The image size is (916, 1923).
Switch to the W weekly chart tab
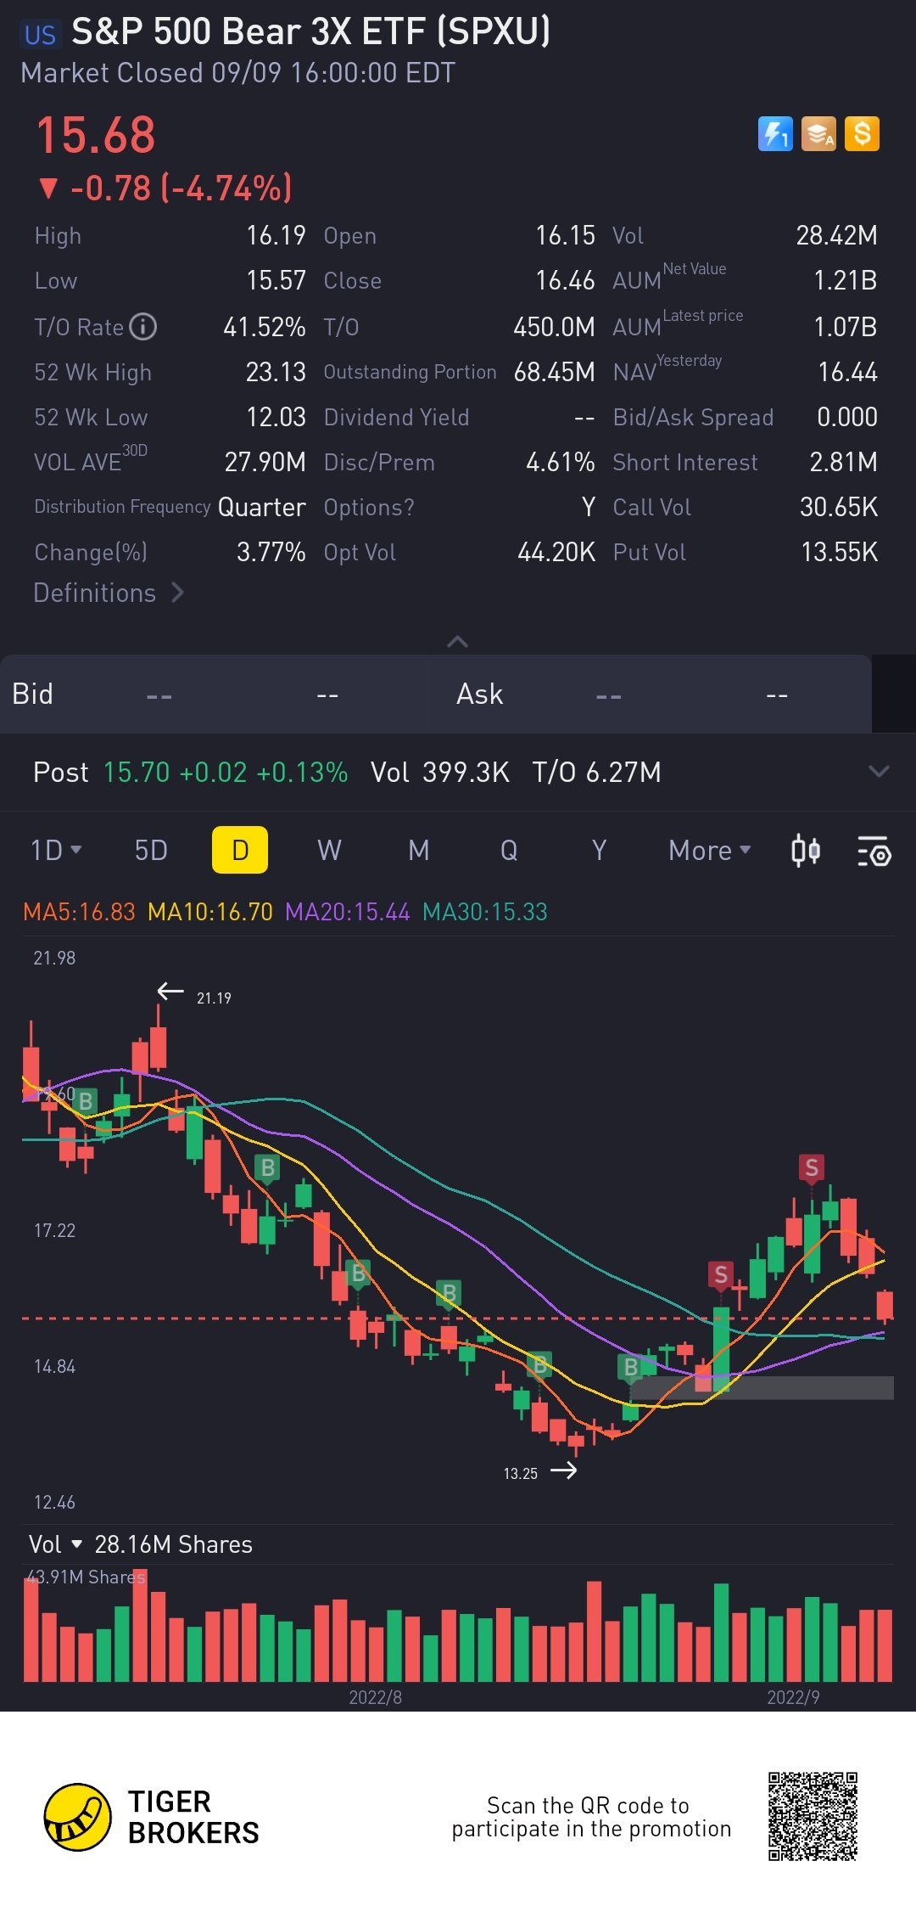[329, 850]
